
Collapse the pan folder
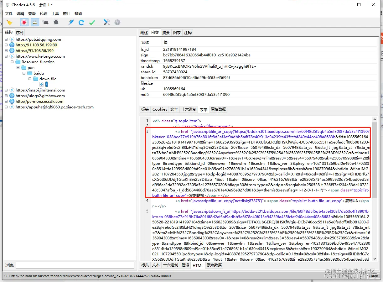point(18,68)
